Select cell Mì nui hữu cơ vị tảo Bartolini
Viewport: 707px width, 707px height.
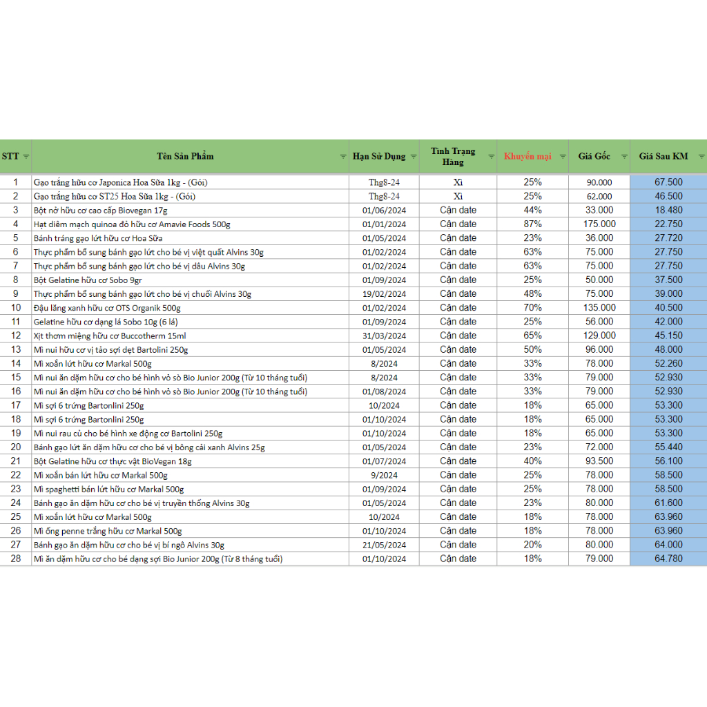191,350
